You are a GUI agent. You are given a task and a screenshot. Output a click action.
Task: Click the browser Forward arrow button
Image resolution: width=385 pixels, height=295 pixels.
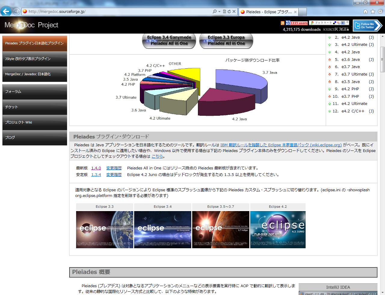17,11
